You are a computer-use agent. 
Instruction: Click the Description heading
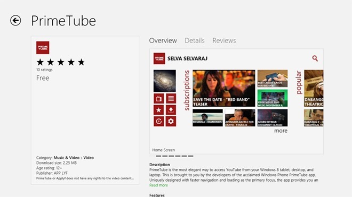[159, 165]
